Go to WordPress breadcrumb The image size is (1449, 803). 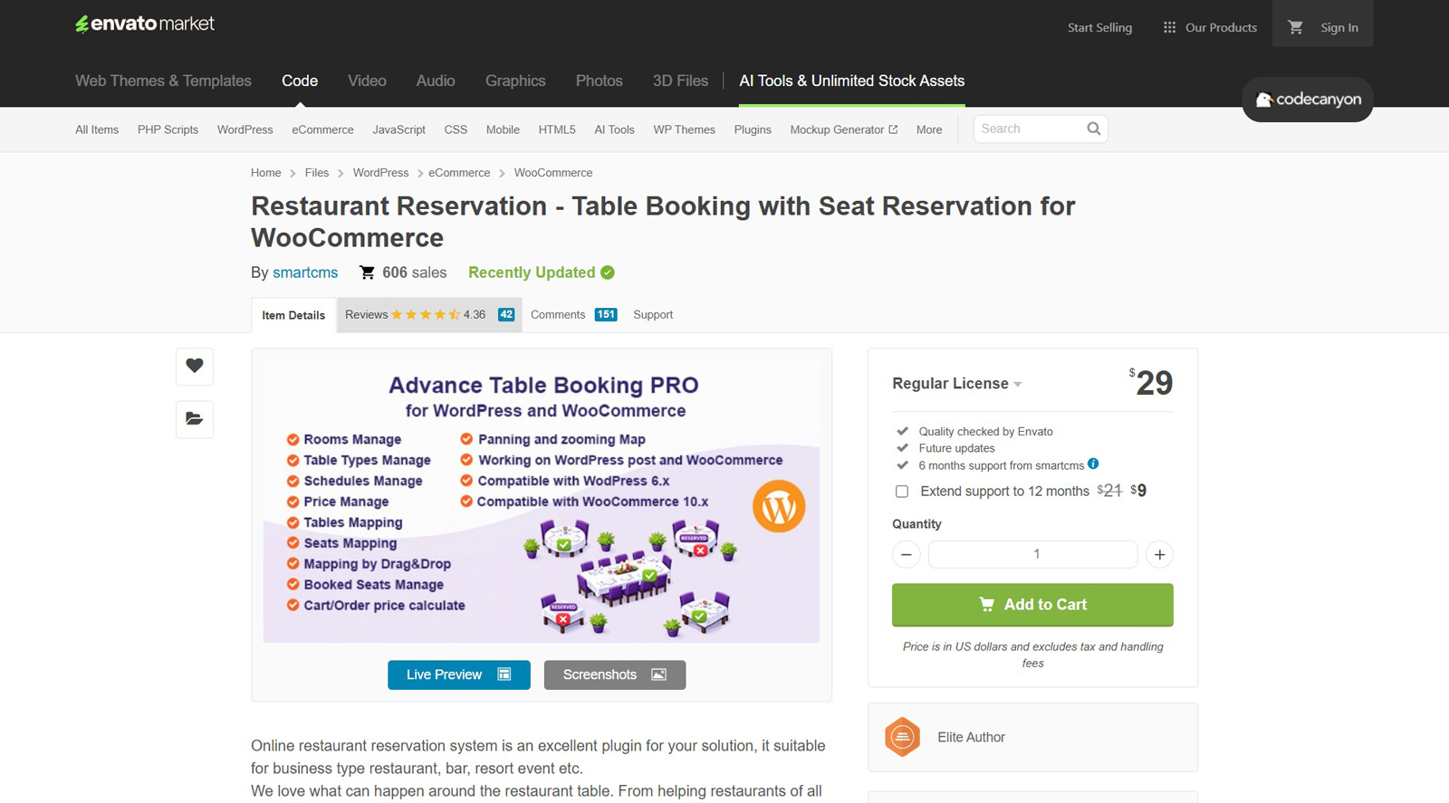click(380, 173)
